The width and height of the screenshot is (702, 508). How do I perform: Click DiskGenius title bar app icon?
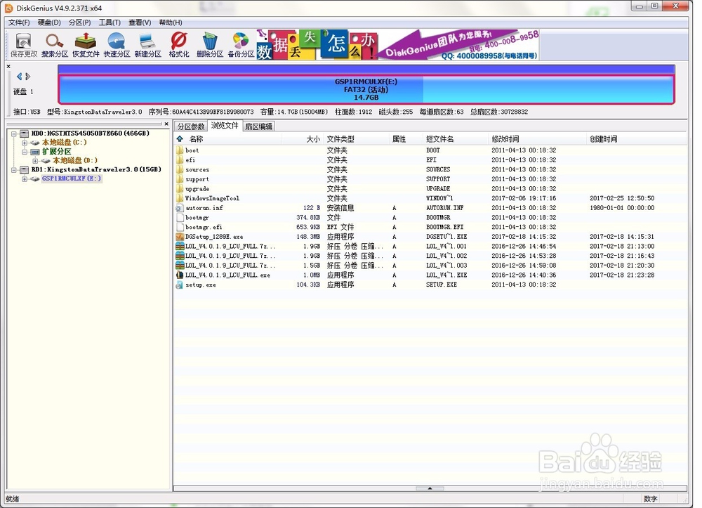pos(8,8)
